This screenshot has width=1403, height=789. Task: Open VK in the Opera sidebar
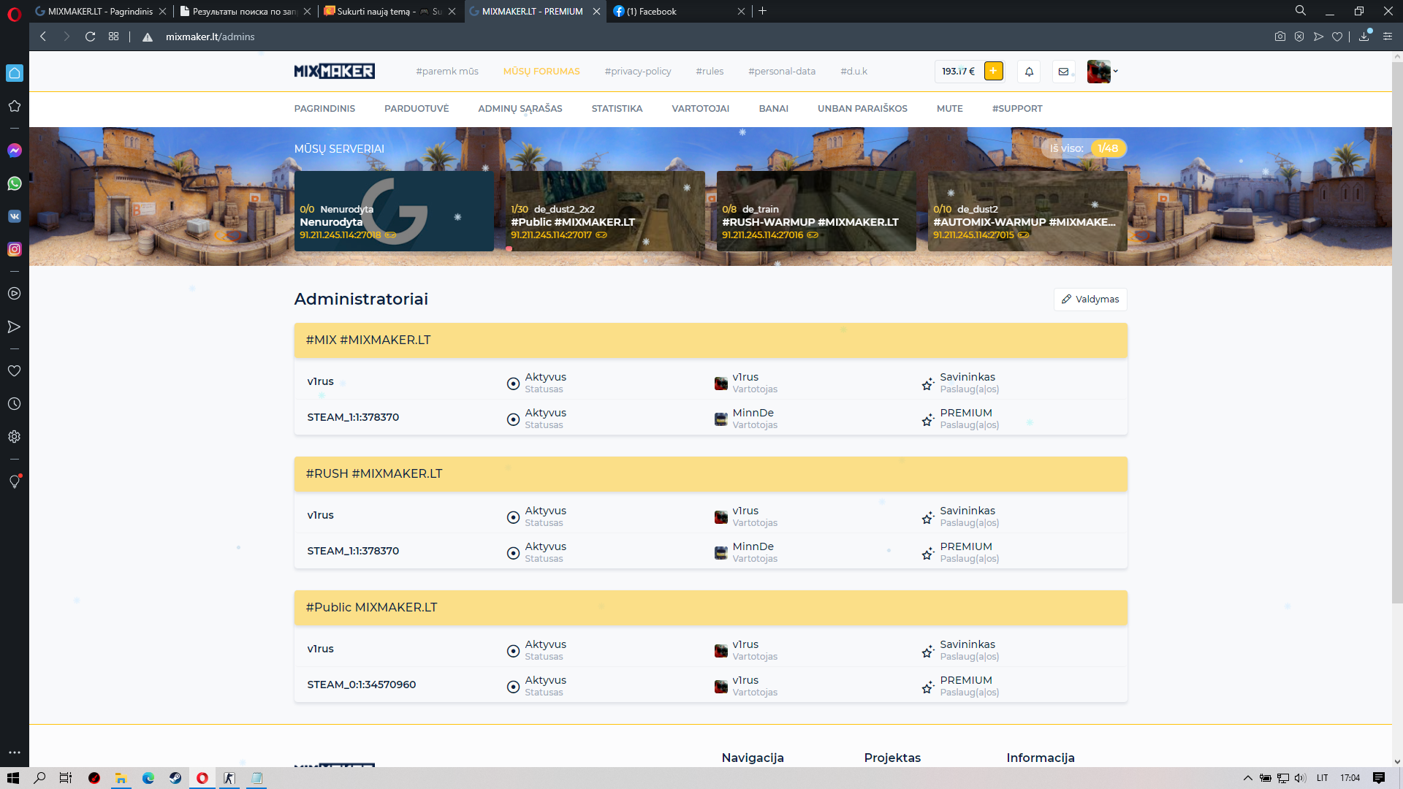tap(15, 216)
